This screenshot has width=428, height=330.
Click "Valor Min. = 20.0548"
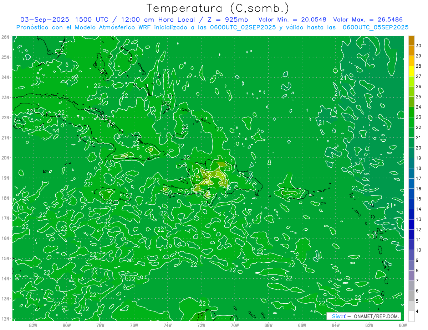coord(293,20)
